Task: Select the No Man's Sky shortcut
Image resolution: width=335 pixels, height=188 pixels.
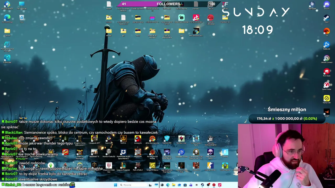Action: coord(181,140)
